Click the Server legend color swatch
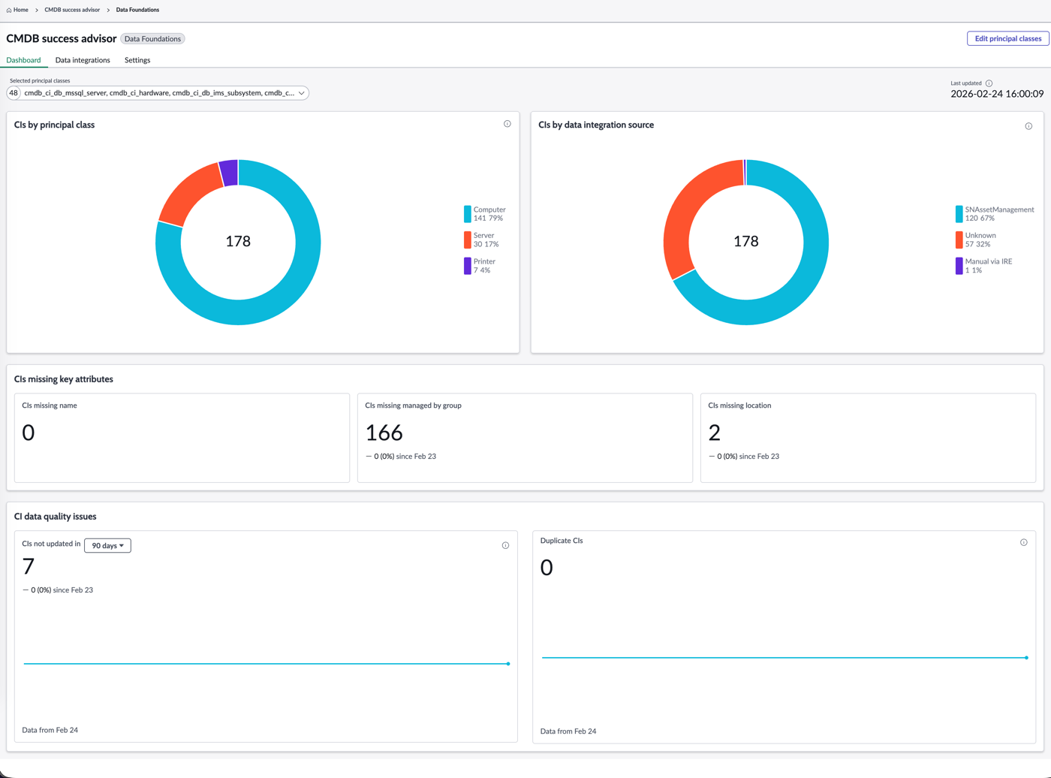This screenshot has height=778, width=1051. click(x=468, y=240)
